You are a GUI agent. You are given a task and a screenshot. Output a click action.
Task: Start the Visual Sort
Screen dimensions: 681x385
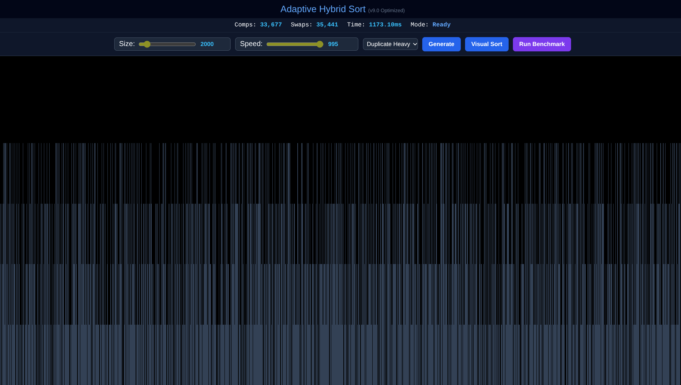click(486, 44)
